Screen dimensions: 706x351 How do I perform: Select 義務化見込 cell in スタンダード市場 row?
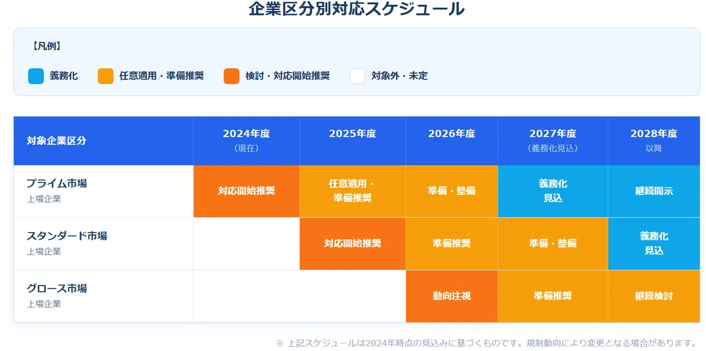tap(654, 244)
